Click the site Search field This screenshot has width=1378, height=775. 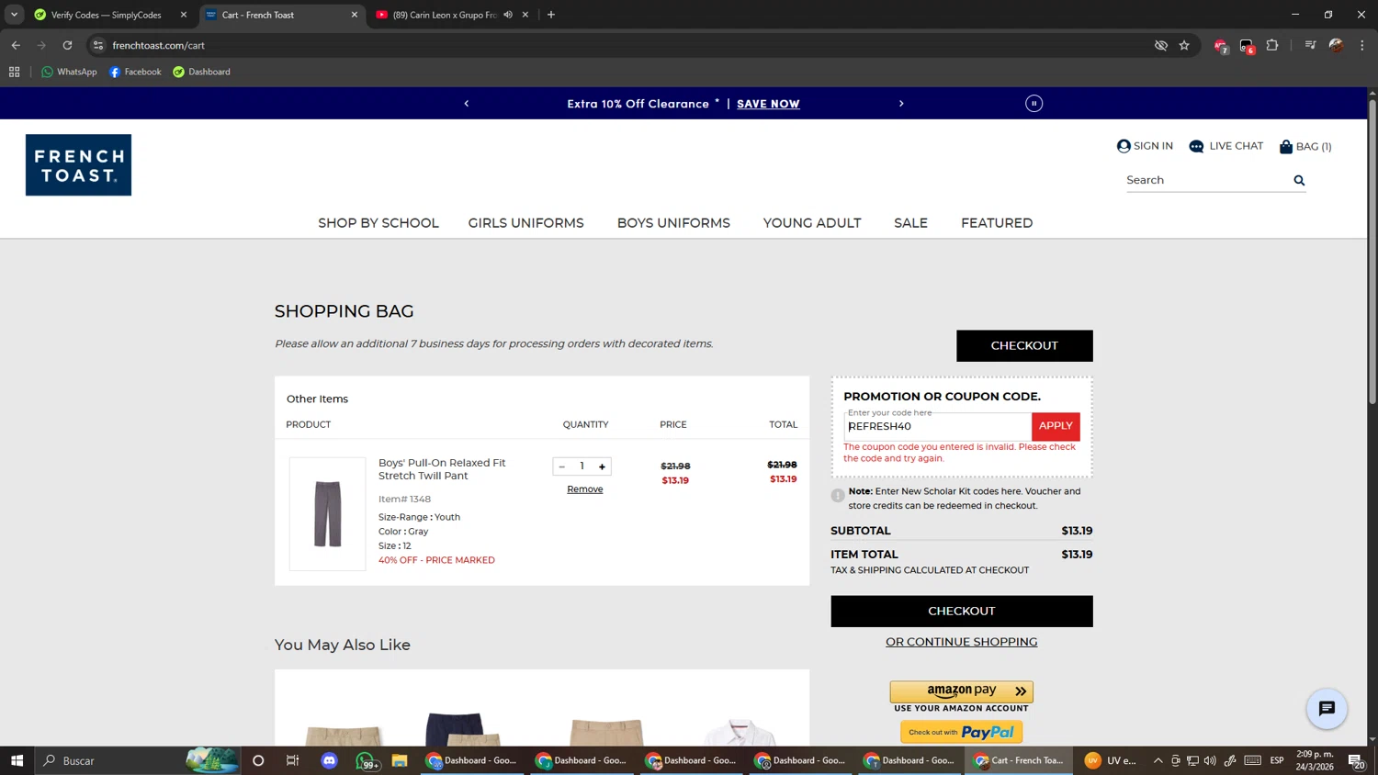[x=1206, y=181]
